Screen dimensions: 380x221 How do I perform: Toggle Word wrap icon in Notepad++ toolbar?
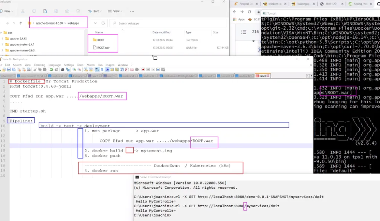click(97, 69)
